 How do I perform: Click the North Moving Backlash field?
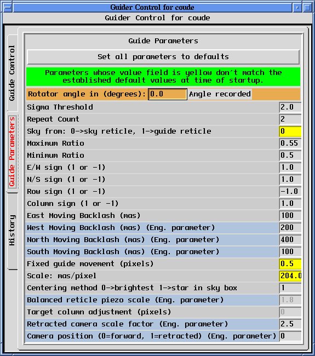[290, 239]
